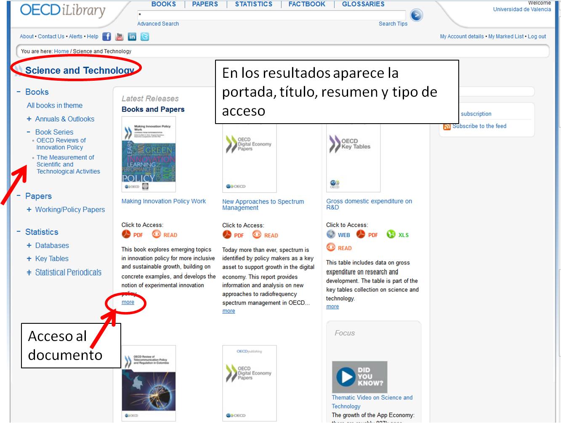Open The Measurement of Scientific and Technological Activities
Screen dimensions: 561x423
(x=68, y=164)
